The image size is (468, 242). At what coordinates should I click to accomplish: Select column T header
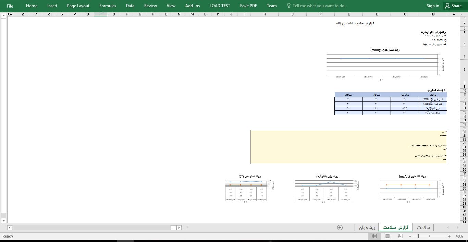[100, 14]
